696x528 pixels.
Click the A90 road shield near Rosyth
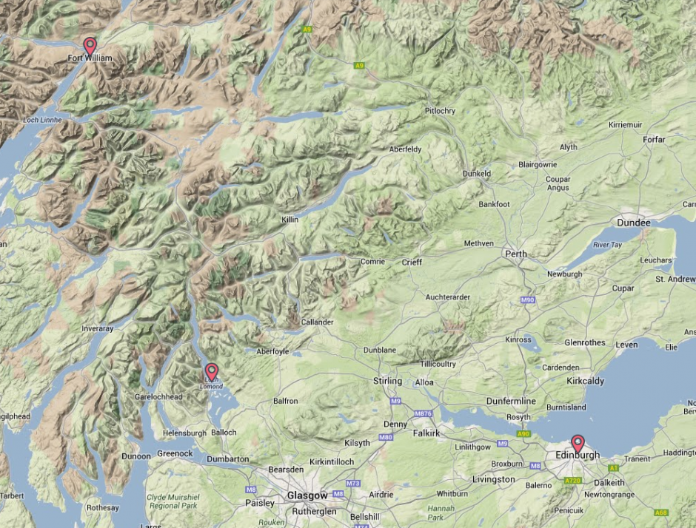[x=523, y=433]
